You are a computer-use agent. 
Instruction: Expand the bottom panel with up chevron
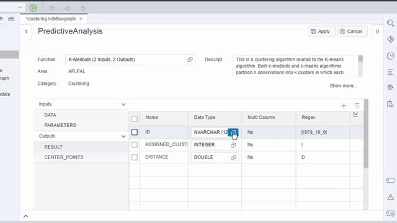click(x=26, y=216)
